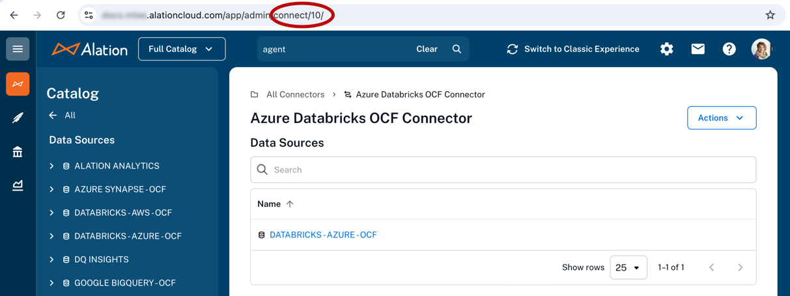Bookmark this page with the star icon
The image size is (790, 296).
[x=770, y=15]
